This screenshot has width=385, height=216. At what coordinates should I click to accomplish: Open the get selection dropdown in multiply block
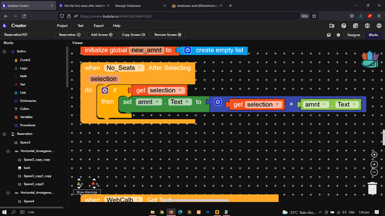coord(263,105)
